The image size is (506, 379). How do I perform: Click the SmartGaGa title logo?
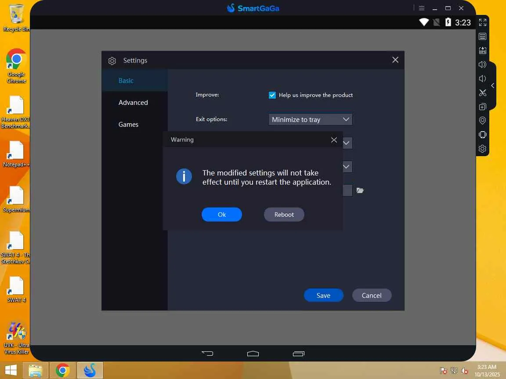(x=253, y=8)
